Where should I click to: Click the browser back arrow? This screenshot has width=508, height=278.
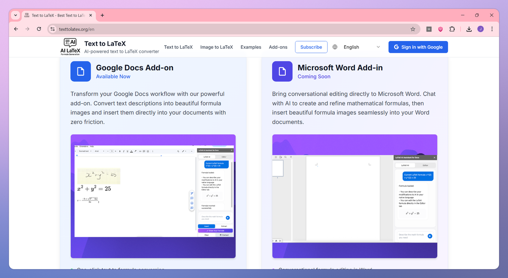[x=16, y=29]
